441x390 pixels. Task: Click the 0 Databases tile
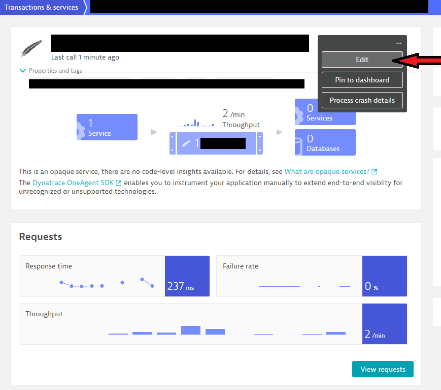(325, 142)
